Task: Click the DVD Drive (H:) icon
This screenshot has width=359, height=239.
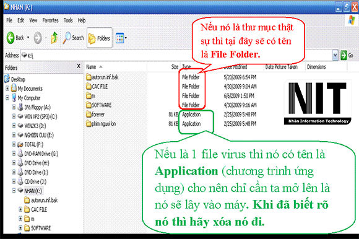Action: pyautogui.click(x=20, y=163)
